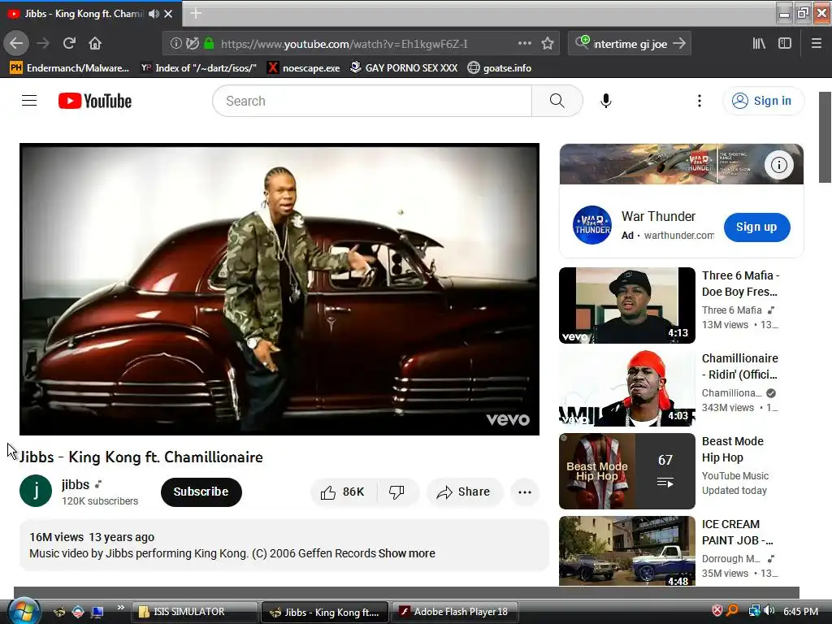This screenshot has height=624, width=832.
Task: Open the Windows Start orb
Action: pyautogui.click(x=22, y=611)
